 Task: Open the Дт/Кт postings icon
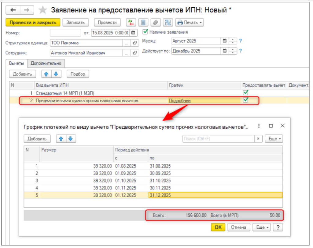(131, 22)
